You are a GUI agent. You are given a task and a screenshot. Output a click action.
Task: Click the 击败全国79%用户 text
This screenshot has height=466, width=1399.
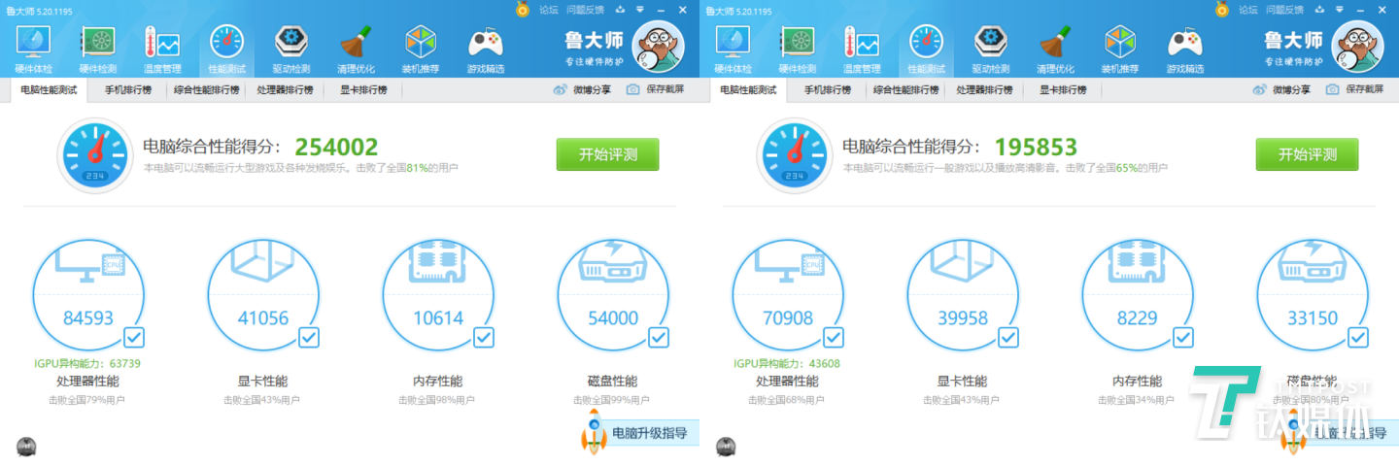coord(87,399)
